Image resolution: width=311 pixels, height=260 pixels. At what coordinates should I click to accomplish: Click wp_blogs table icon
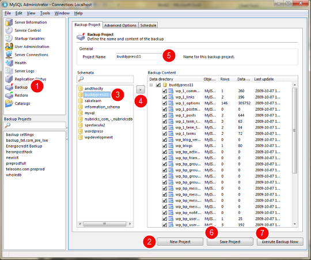[171, 146]
